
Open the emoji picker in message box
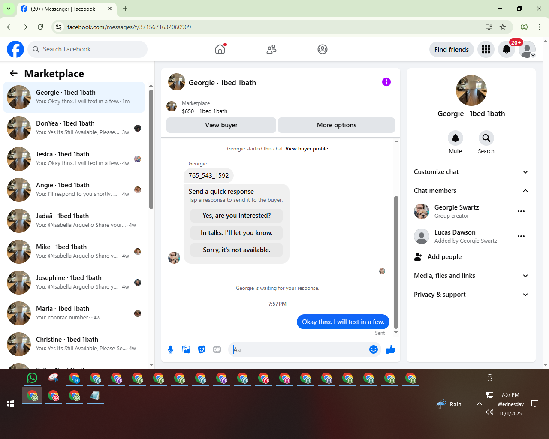[374, 349]
